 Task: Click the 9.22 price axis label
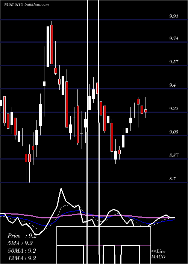(174, 108)
